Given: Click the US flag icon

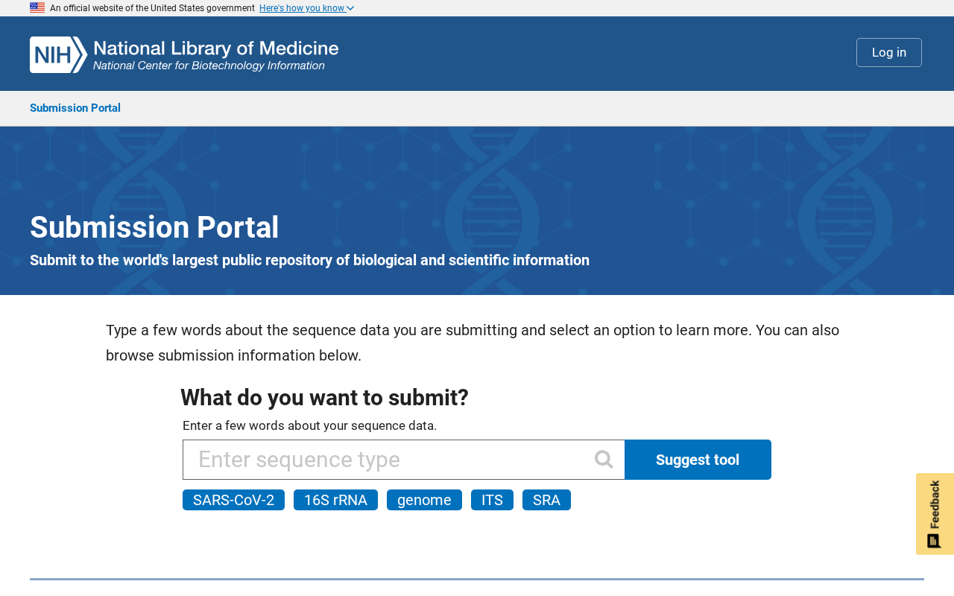Looking at the screenshot, I should click(37, 8).
